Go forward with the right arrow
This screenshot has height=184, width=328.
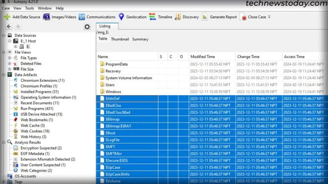[x=18, y=27]
